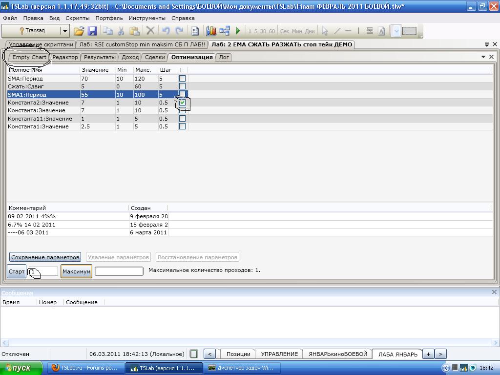Image resolution: width=500 pixels, height=375 pixels.
Task: Click the bar chart toolbar icon
Action: tap(211, 31)
